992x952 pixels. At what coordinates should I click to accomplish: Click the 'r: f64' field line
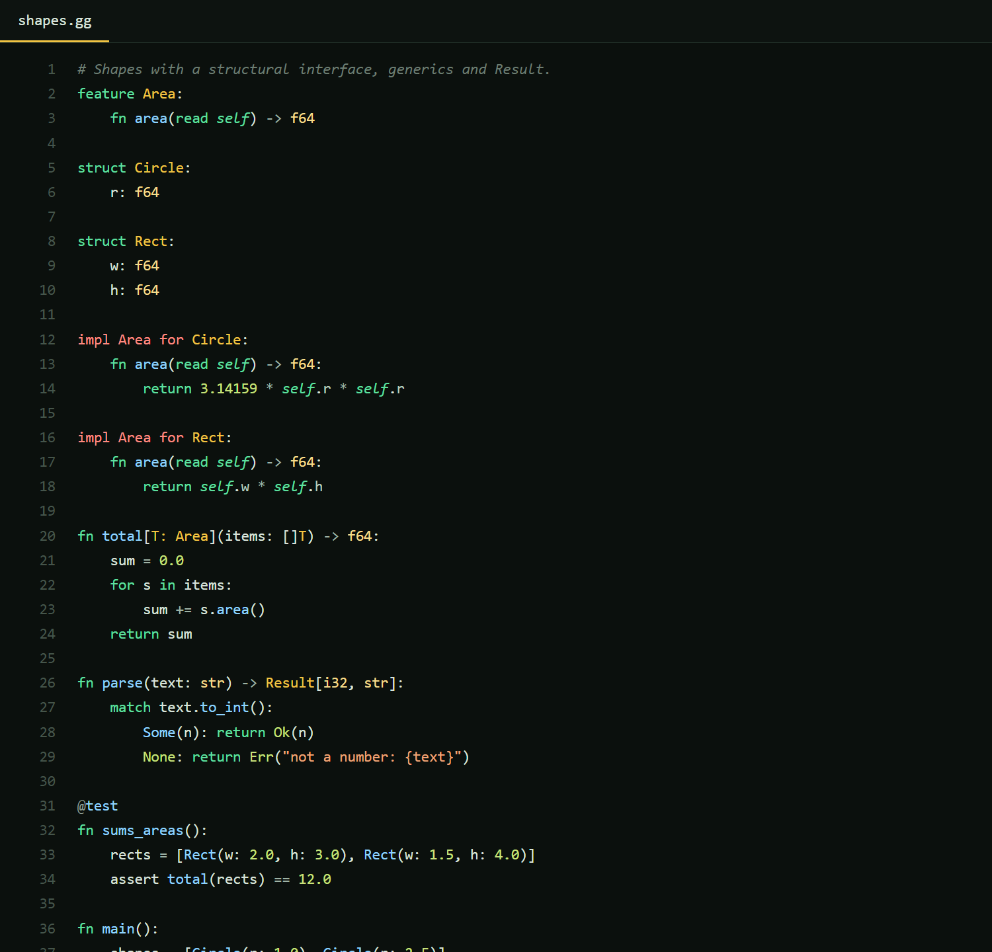coord(135,192)
